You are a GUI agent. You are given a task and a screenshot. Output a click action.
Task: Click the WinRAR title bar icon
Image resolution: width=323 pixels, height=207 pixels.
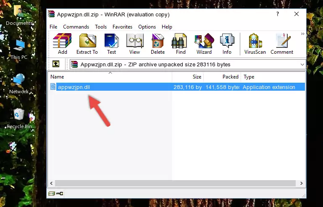(x=51, y=14)
